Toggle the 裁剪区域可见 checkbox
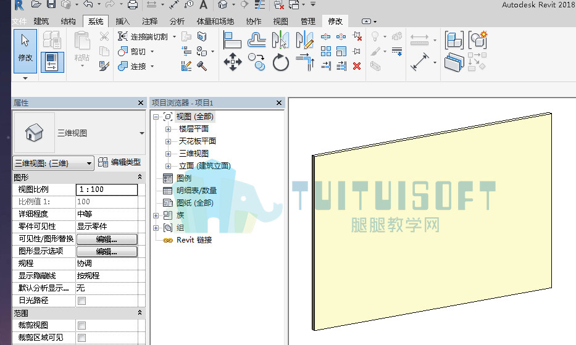This screenshot has width=576, height=345. pyautogui.click(x=82, y=338)
